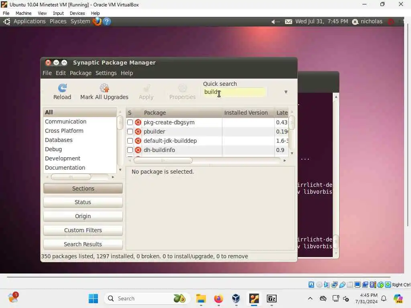This screenshot has width=411, height=308.
Task: Show hidden tray icons chevron in taskbar
Action: (310, 298)
